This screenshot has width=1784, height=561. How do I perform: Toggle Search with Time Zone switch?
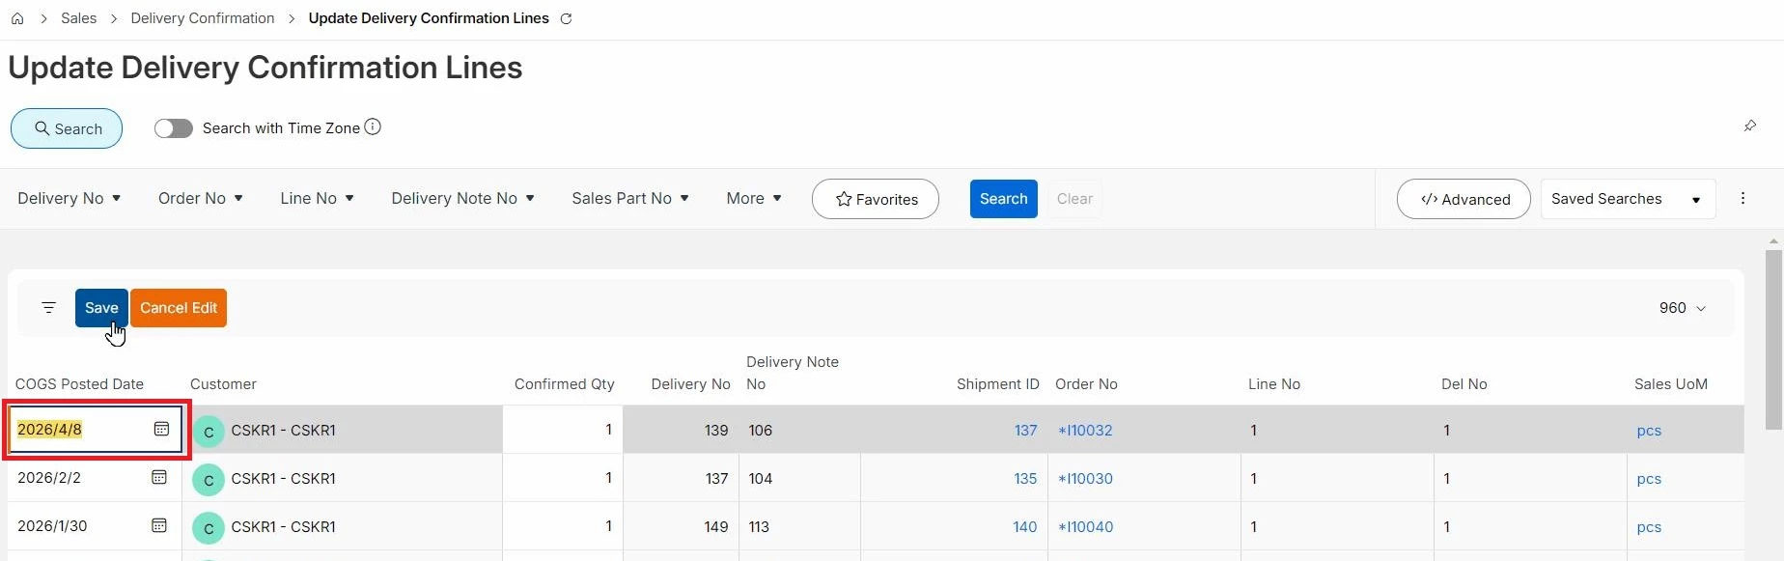(174, 128)
